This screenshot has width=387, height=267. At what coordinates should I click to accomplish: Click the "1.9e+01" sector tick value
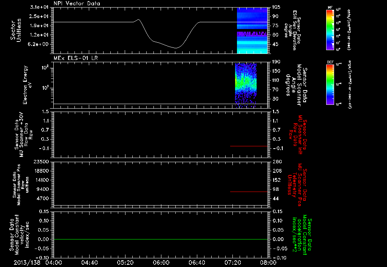39,26
